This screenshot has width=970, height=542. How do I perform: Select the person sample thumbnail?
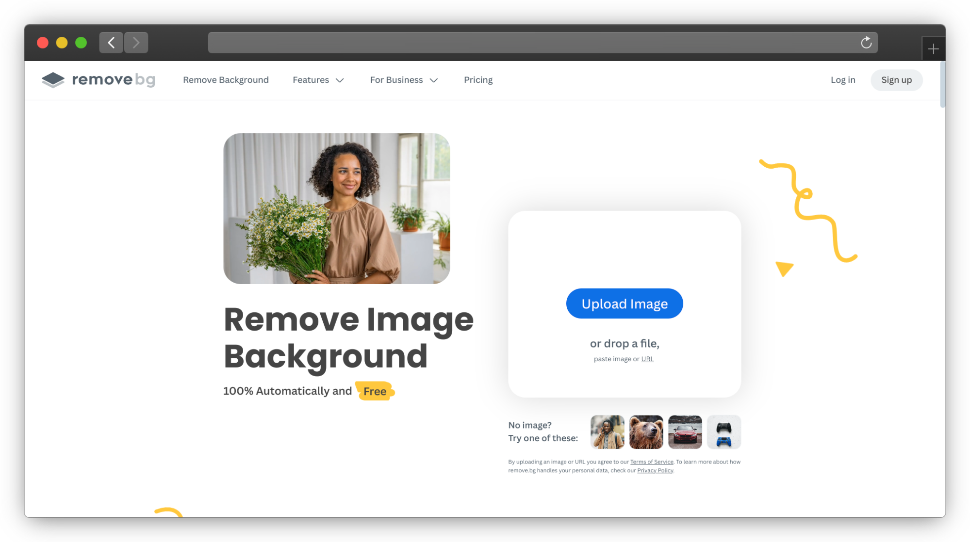pos(608,431)
